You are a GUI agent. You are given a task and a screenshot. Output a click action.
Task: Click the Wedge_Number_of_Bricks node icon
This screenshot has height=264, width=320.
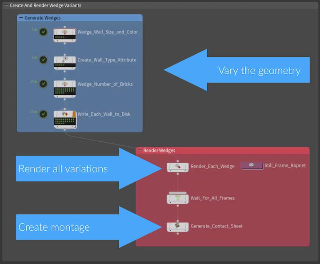(x=65, y=85)
